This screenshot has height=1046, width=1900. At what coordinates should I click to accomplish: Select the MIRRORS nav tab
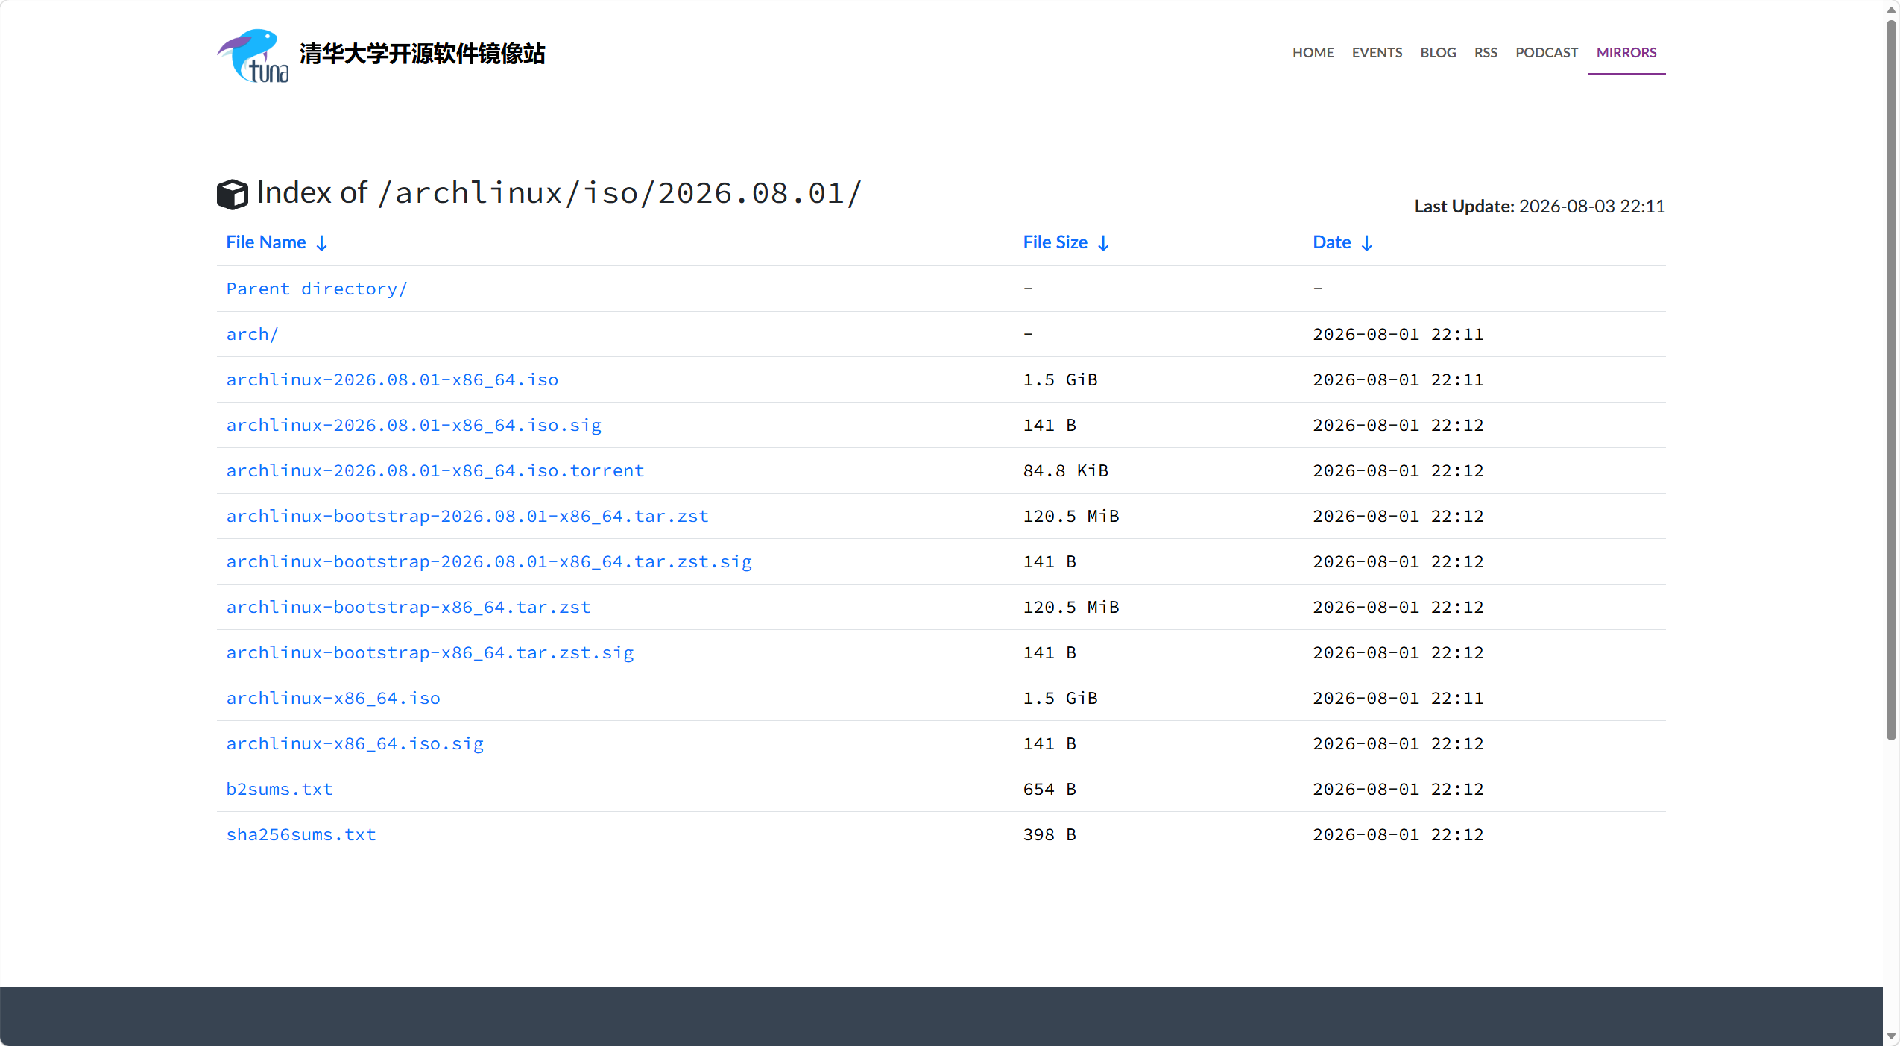tap(1626, 53)
